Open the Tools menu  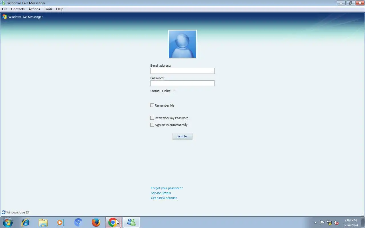coord(48,9)
